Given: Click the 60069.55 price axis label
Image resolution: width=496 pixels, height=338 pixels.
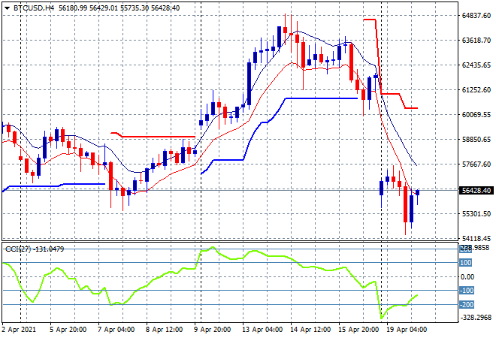Looking at the screenshot, I should click(476, 114).
